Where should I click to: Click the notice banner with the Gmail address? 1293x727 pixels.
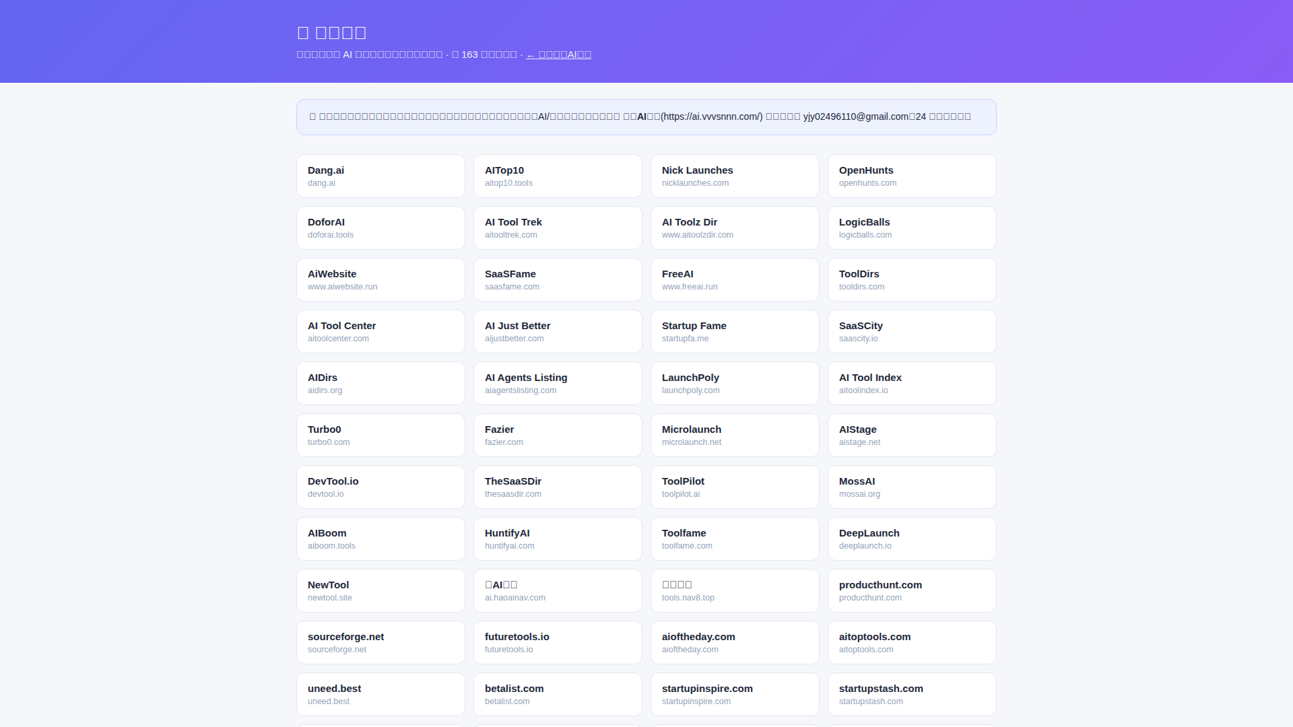coord(646,117)
